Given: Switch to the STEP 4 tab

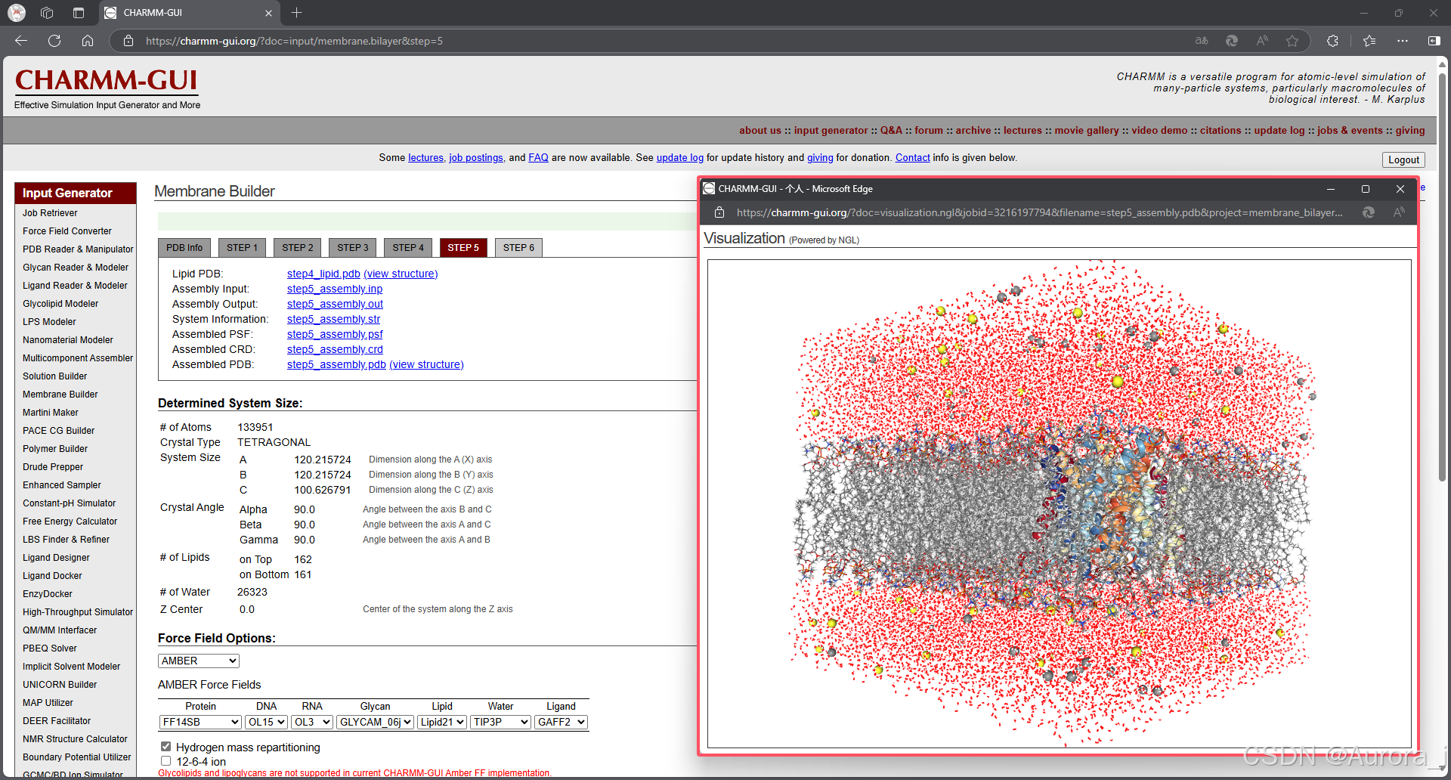Looking at the screenshot, I should [x=408, y=248].
